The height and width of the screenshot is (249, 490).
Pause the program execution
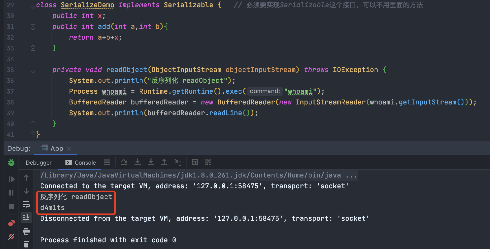[11, 193]
